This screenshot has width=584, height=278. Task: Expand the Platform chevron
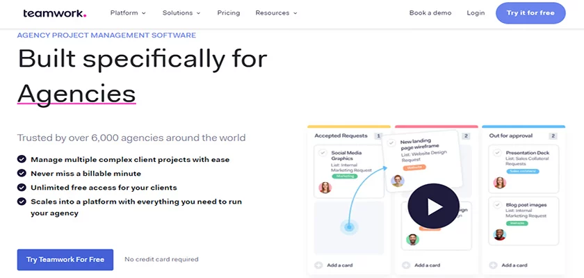(144, 13)
